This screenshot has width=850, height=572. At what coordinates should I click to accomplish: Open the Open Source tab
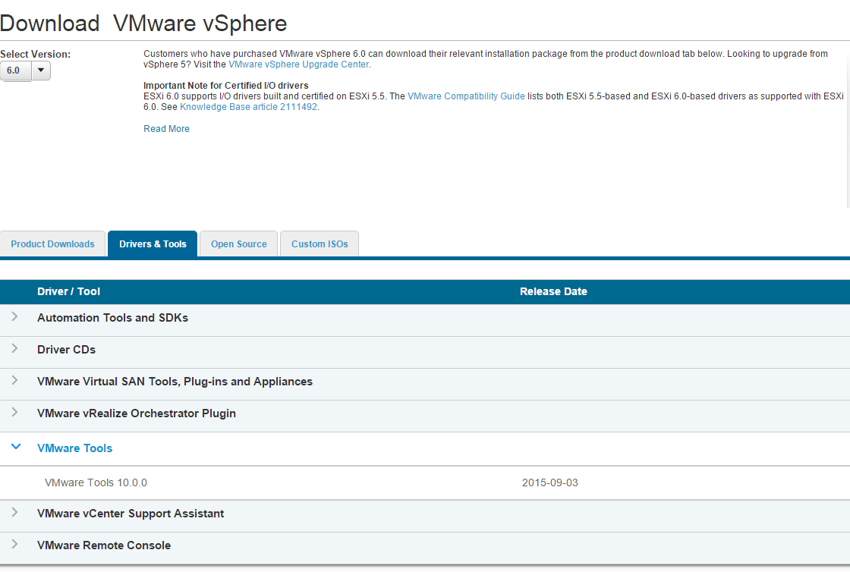238,244
